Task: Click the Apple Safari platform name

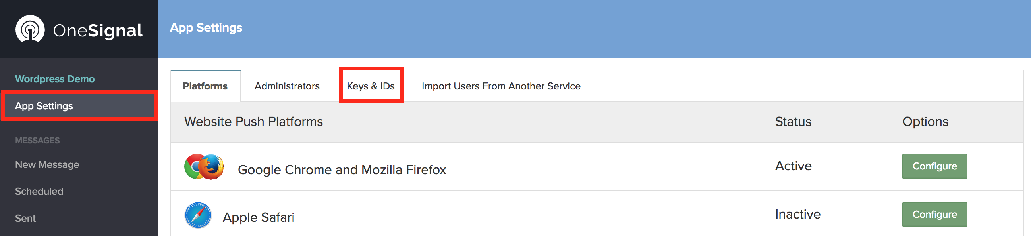Action: point(258,217)
